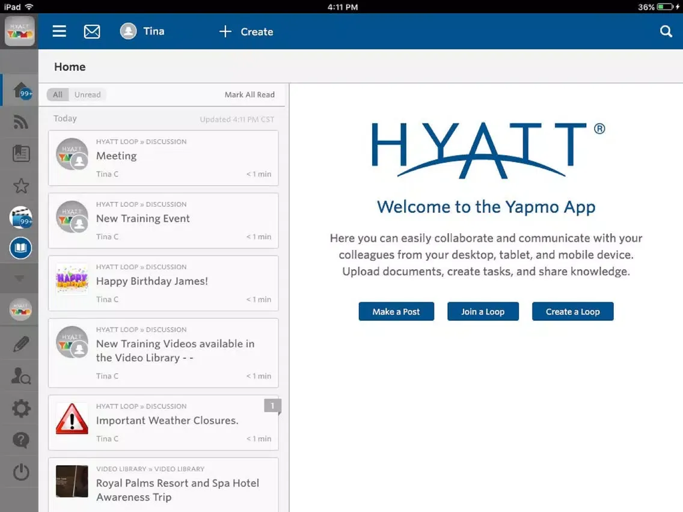
Task: Tap the Hyatt Yapmo logo at top left
Action: coord(19,31)
